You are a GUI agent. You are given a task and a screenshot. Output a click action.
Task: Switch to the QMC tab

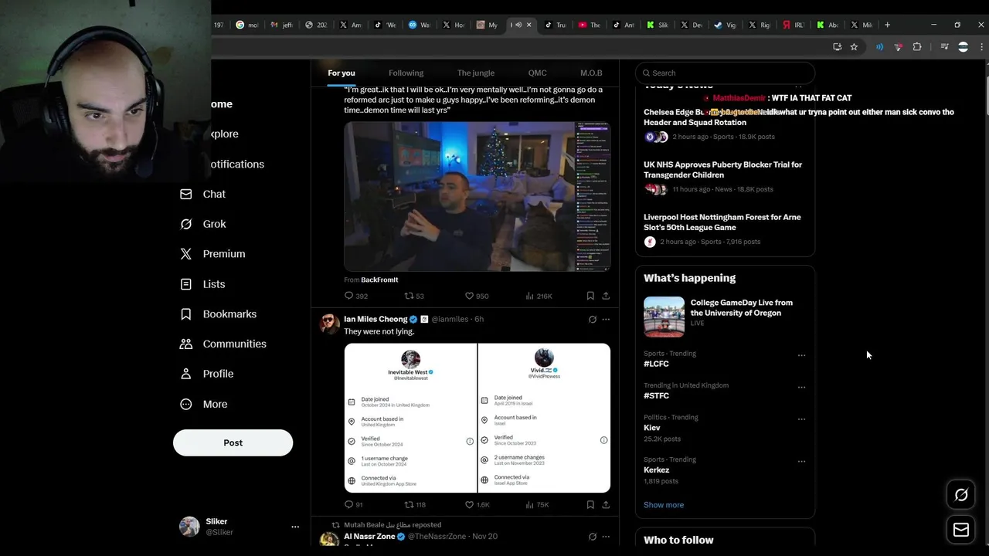(x=537, y=73)
